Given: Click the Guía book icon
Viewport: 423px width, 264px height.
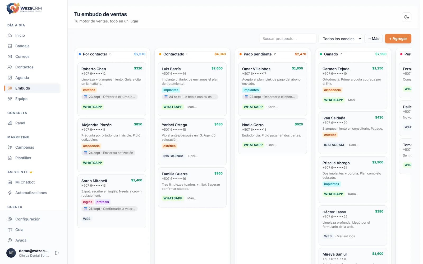Looking at the screenshot, I should [10, 230].
